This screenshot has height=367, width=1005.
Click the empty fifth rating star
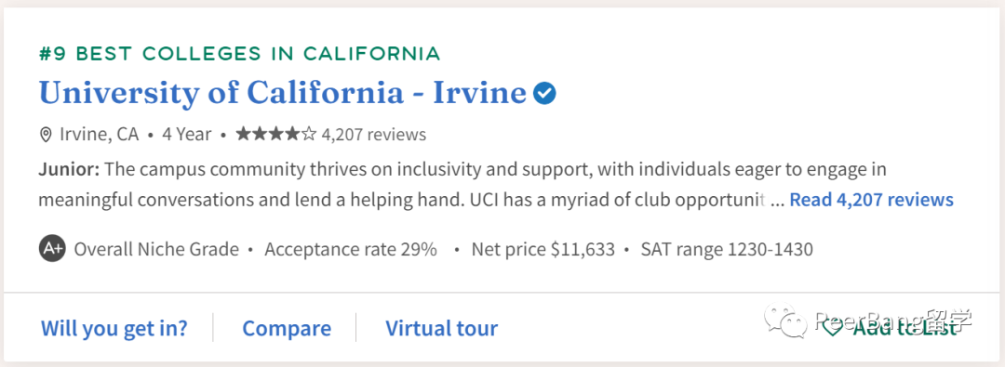[x=310, y=134]
